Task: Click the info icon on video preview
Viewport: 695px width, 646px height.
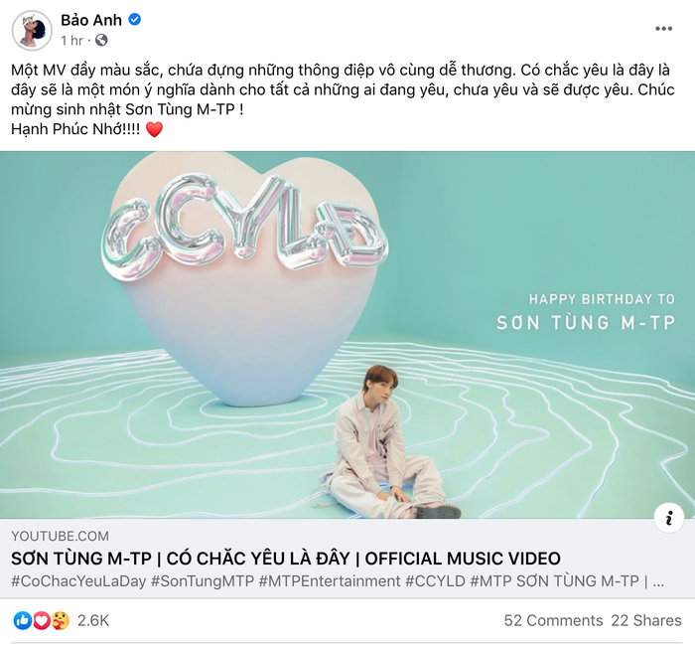Action: (669, 517)
